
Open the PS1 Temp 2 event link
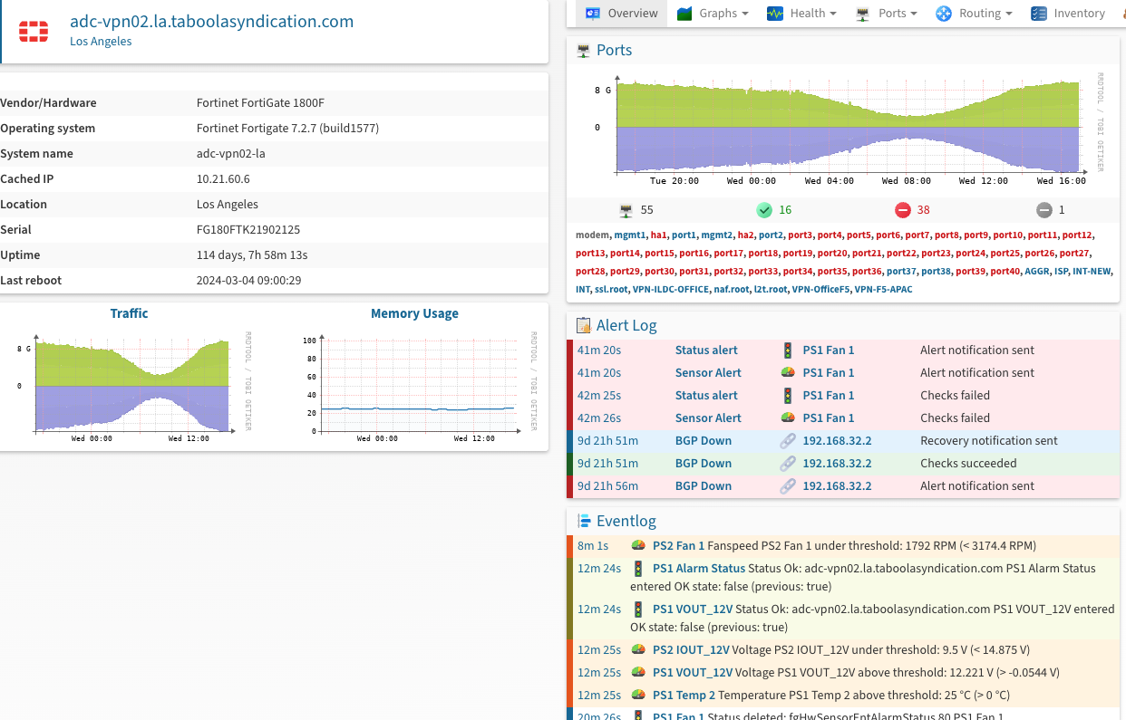click(684, 696)
